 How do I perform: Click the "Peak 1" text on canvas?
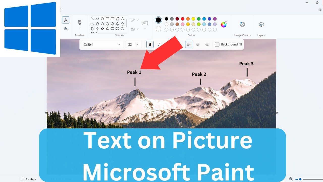click(134, 72)
